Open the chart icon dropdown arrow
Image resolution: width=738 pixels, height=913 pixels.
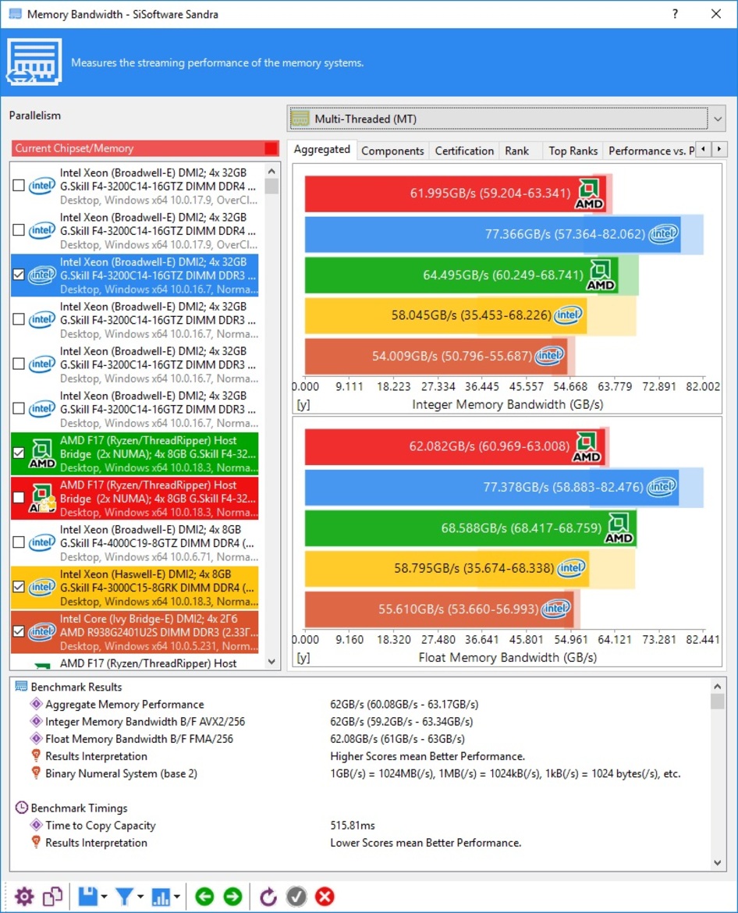[x=177, y=897]
